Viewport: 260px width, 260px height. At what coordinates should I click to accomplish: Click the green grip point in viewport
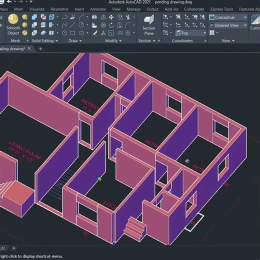(99, 179)
